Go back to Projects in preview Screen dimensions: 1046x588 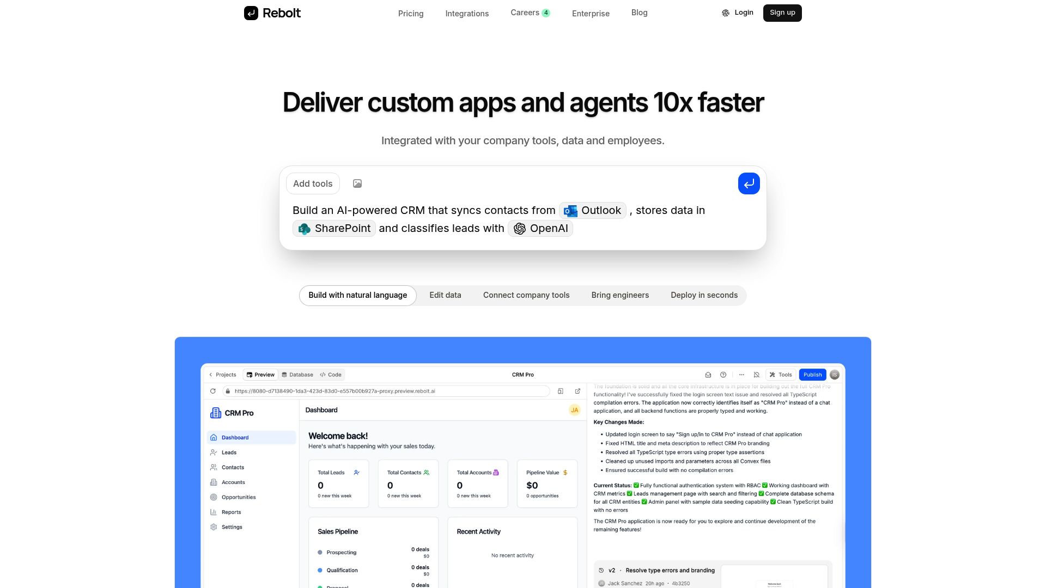coord(223,375)
